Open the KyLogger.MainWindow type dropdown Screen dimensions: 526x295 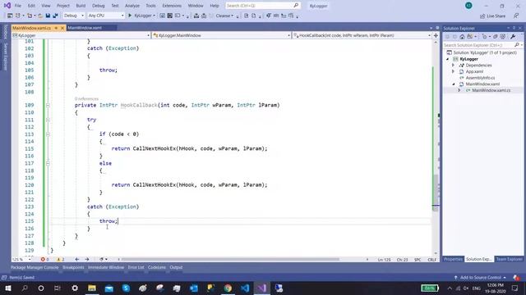[x=221, y=35]
